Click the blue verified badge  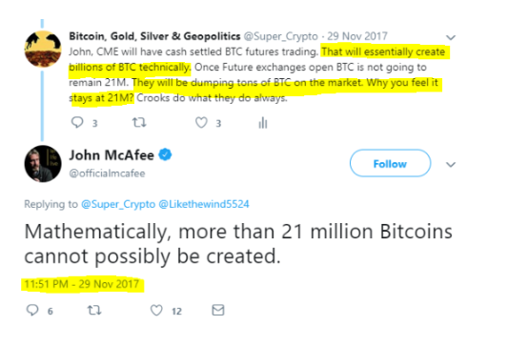coord(165,154)
